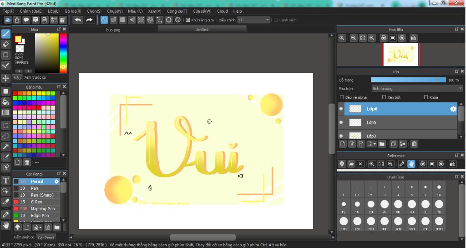Viewport: 466px width, 248px height.
Task: Select the Gradient tool
Action: click(5, 112)
